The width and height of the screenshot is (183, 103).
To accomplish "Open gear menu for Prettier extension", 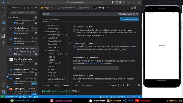I will coord(36,54).
